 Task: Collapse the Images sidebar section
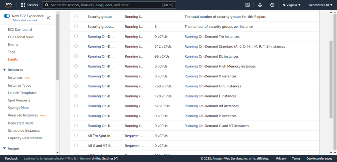[5, 148]
